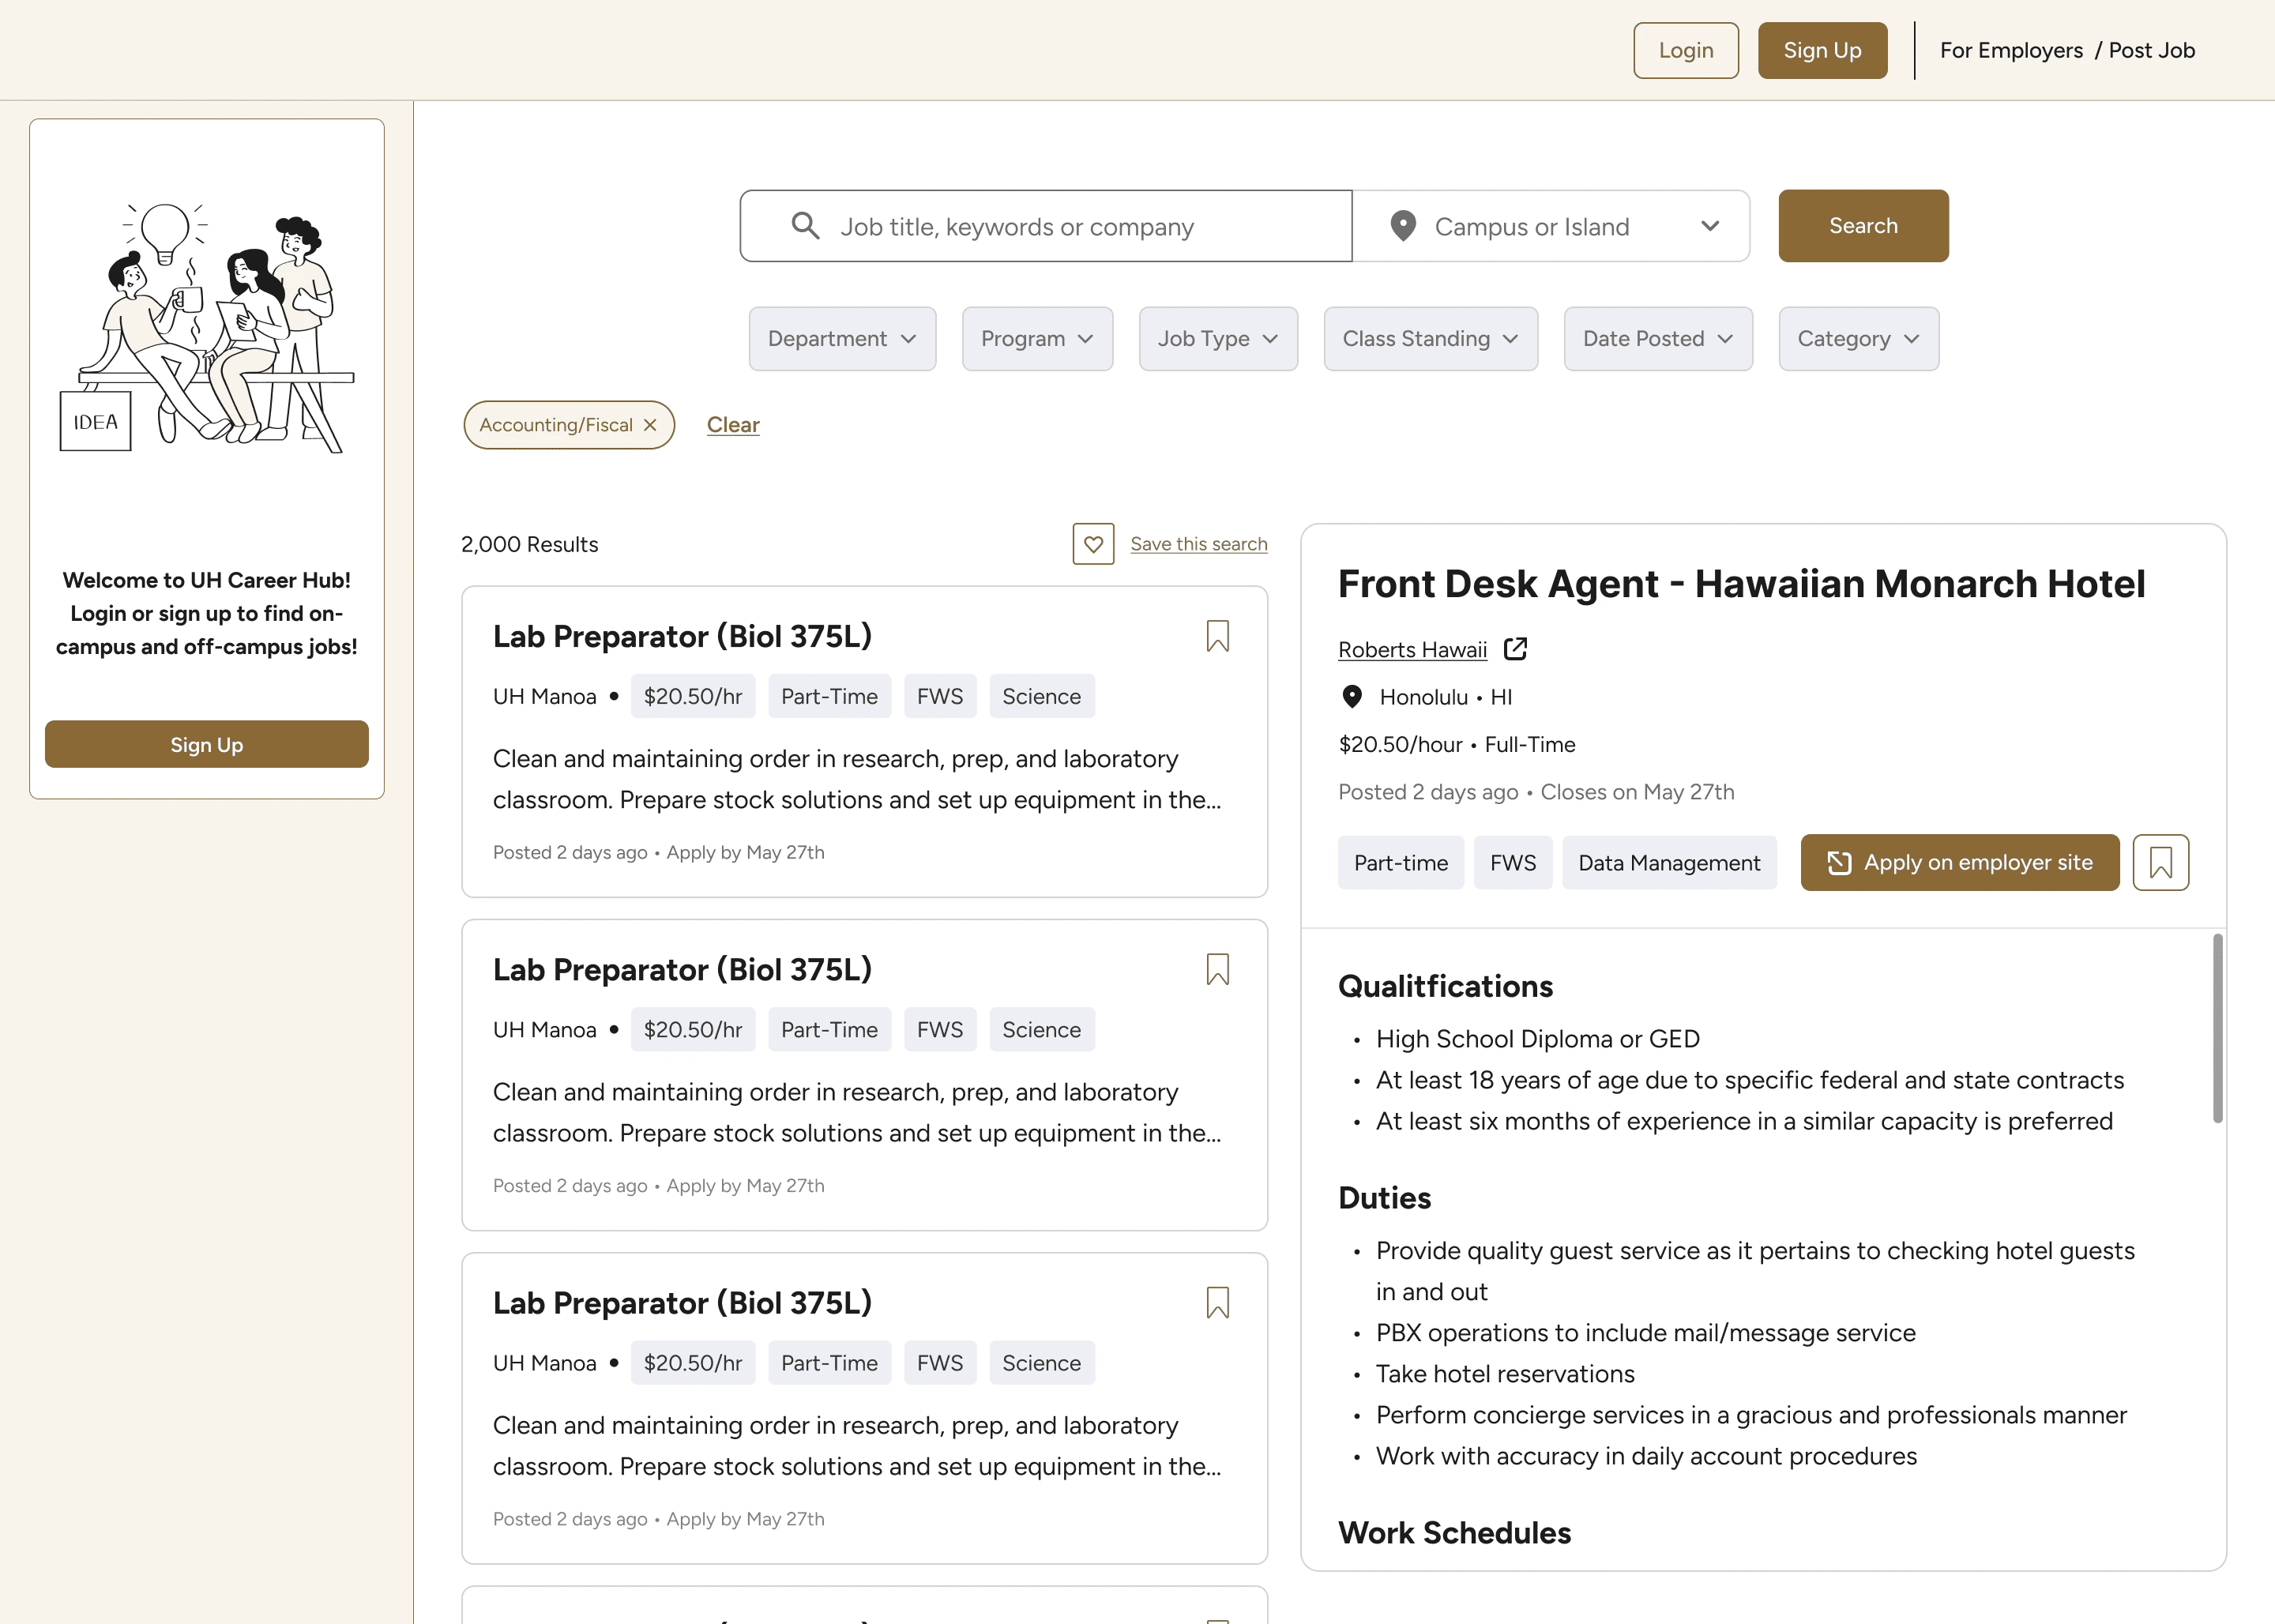Open the For Employers page
This screenshot has height=1624, width=2275.
coord(2011,50)
